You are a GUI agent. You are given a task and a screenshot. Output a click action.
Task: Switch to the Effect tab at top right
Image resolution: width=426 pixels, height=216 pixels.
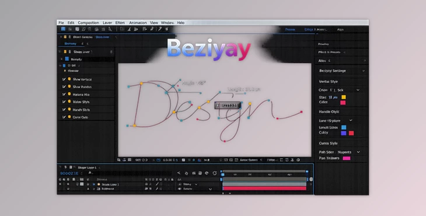click(x=308, y=30)
